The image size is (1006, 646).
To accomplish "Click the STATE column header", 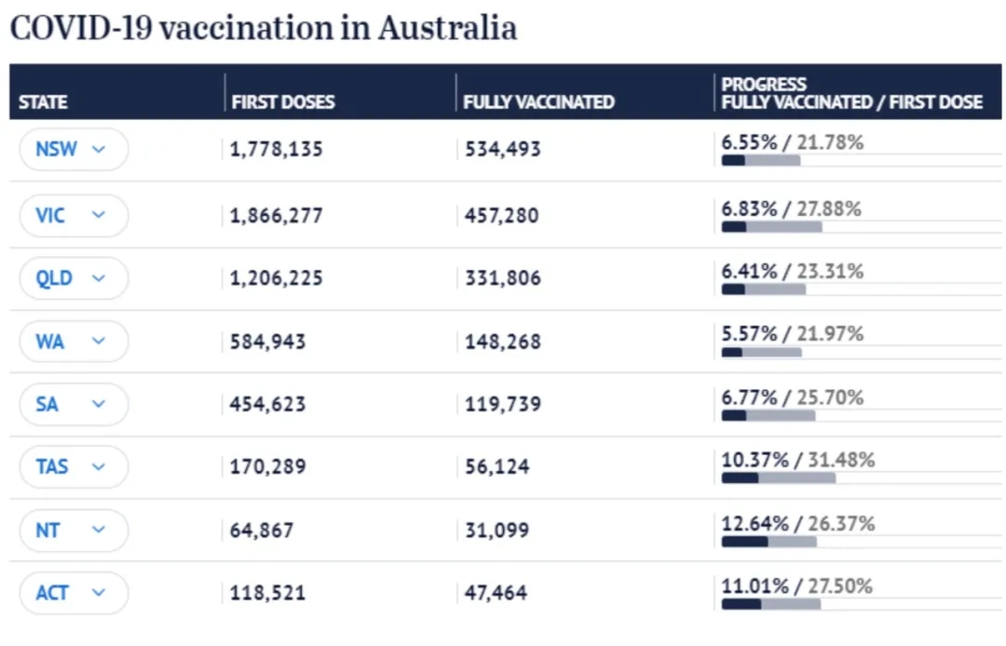I will pyautogui.click(x=43, y=102).
